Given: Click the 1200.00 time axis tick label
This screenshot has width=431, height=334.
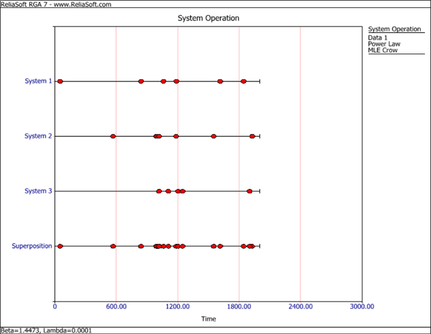Looking at the screenshot, I should [x=178, y=306].
